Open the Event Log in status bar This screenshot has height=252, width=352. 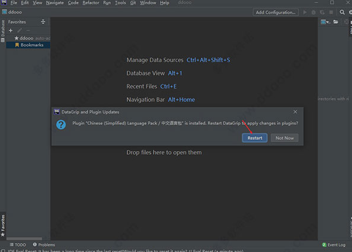(x=334, y=245)
